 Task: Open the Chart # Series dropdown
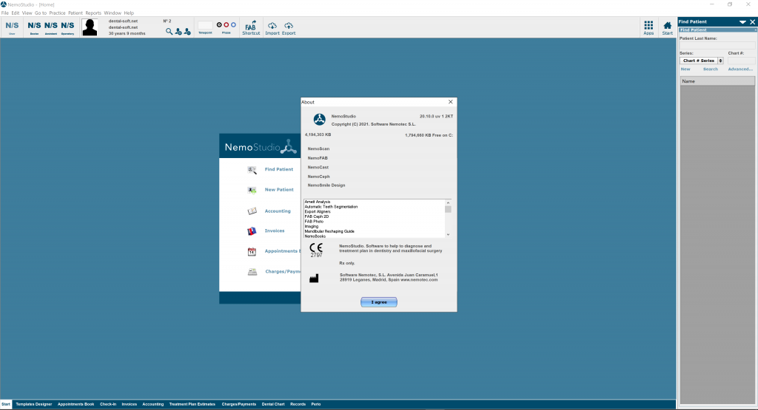698,61
